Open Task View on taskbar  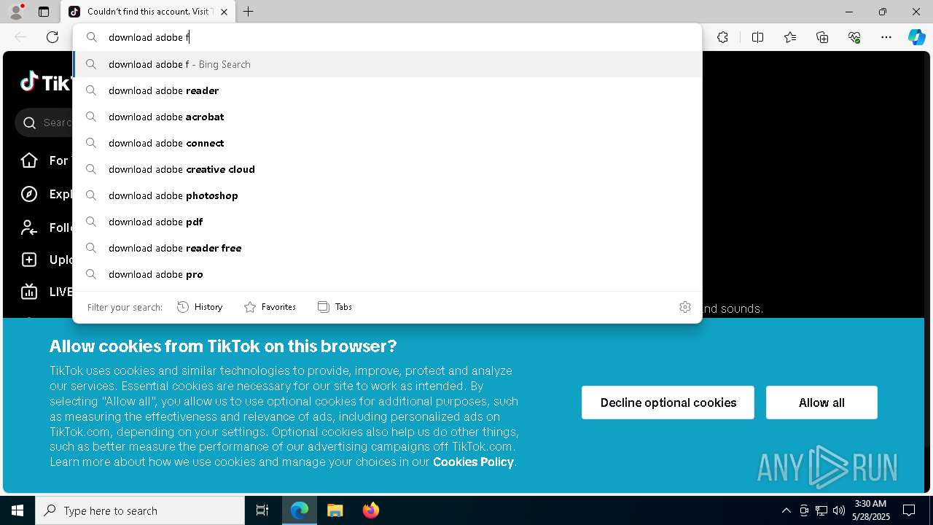pyautogui.click(x=262, y=510)
